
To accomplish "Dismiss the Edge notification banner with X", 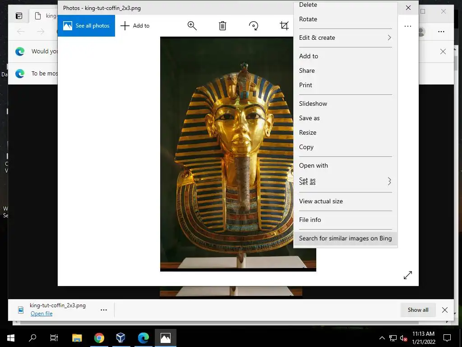I will pyautogui.click(x=443, y=52).
